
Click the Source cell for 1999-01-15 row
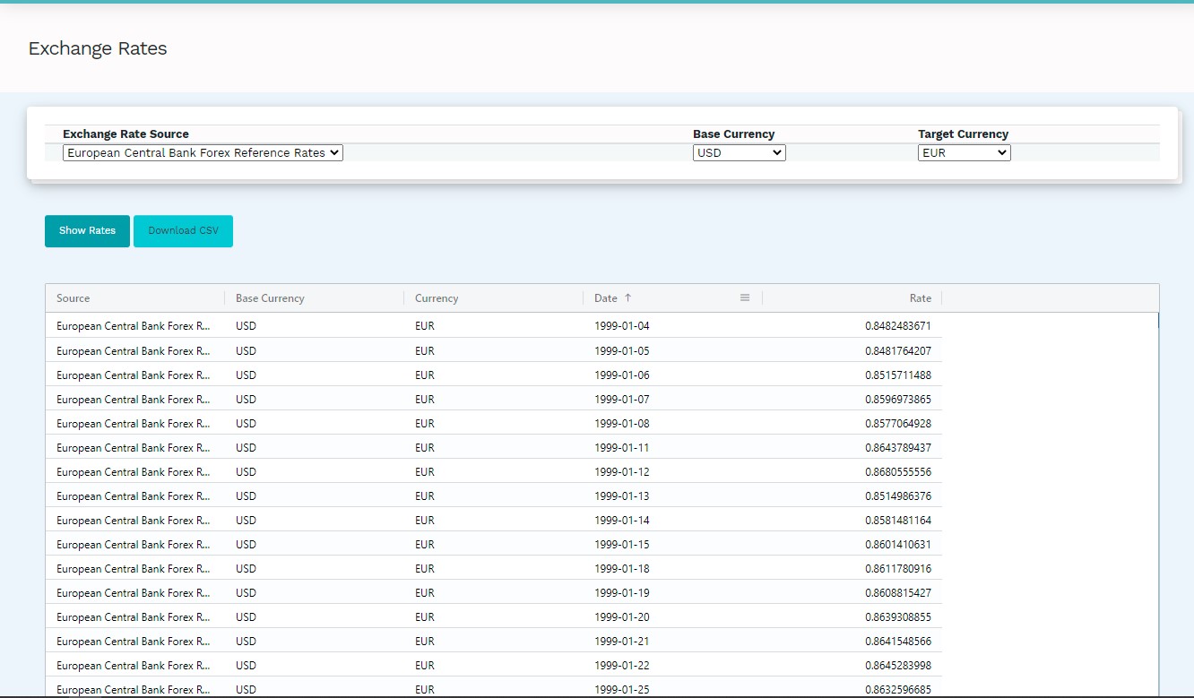coord(133,545)
